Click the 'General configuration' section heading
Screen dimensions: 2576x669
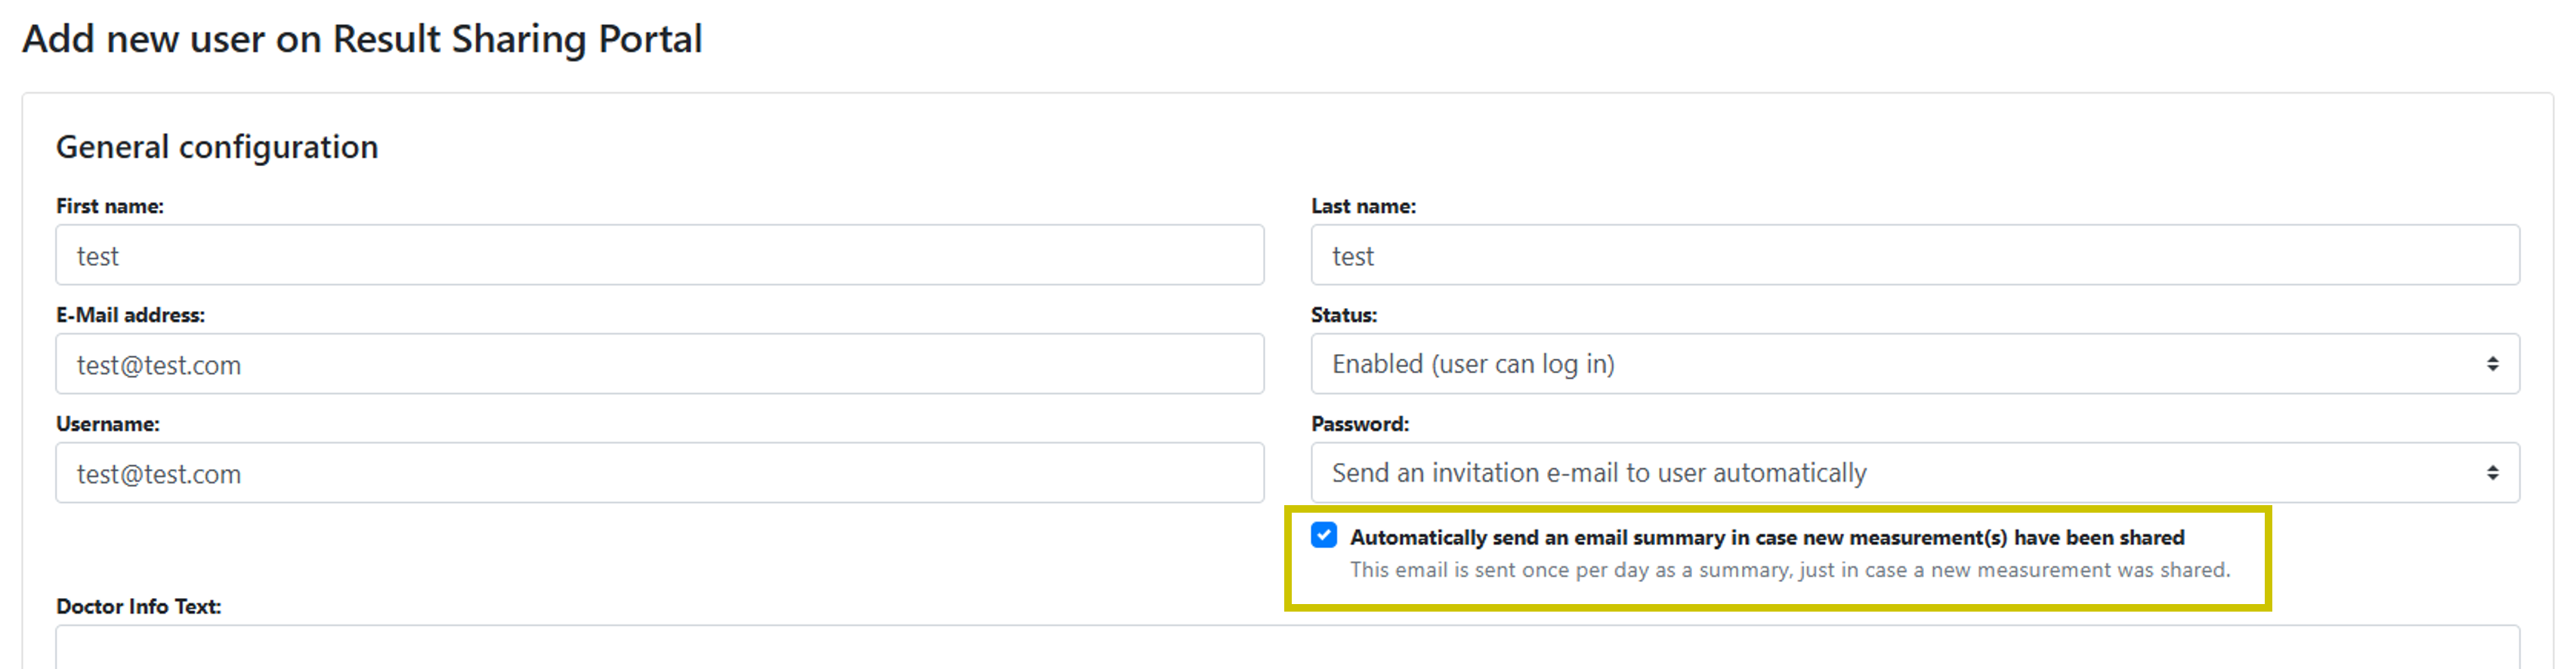point(217,147)
